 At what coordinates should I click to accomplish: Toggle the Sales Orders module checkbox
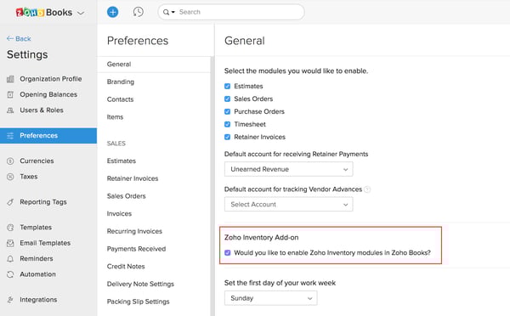tap(227, 99)
